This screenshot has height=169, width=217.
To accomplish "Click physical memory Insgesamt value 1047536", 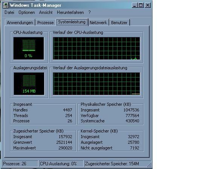I will 131,110.
